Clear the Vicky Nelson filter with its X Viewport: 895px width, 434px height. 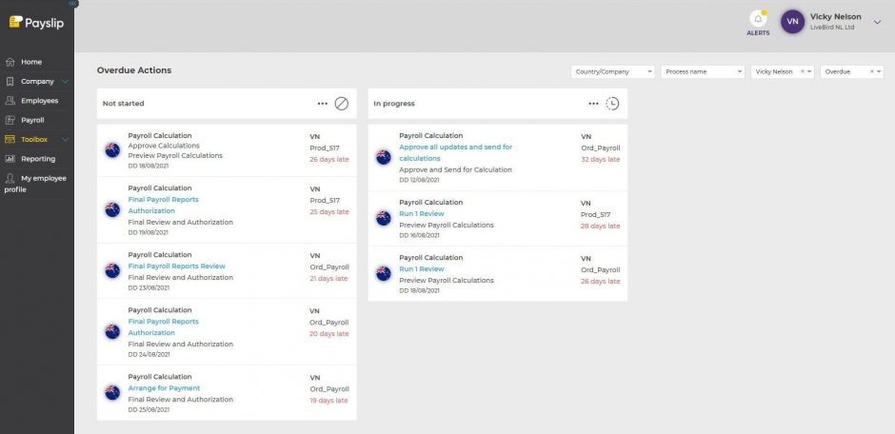pos(802,71)
